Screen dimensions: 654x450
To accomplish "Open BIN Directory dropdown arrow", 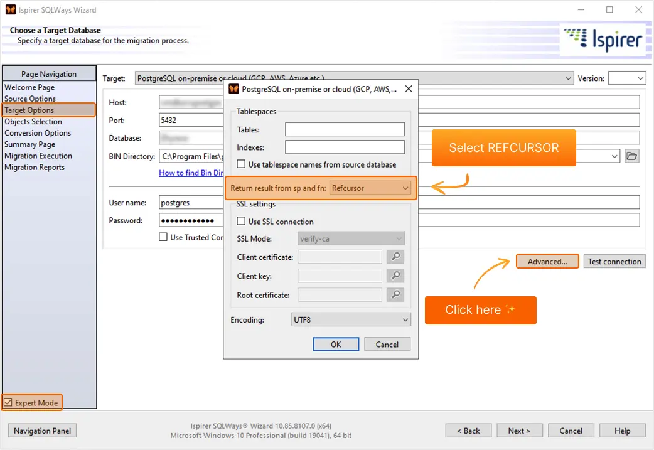I will 614,156.
